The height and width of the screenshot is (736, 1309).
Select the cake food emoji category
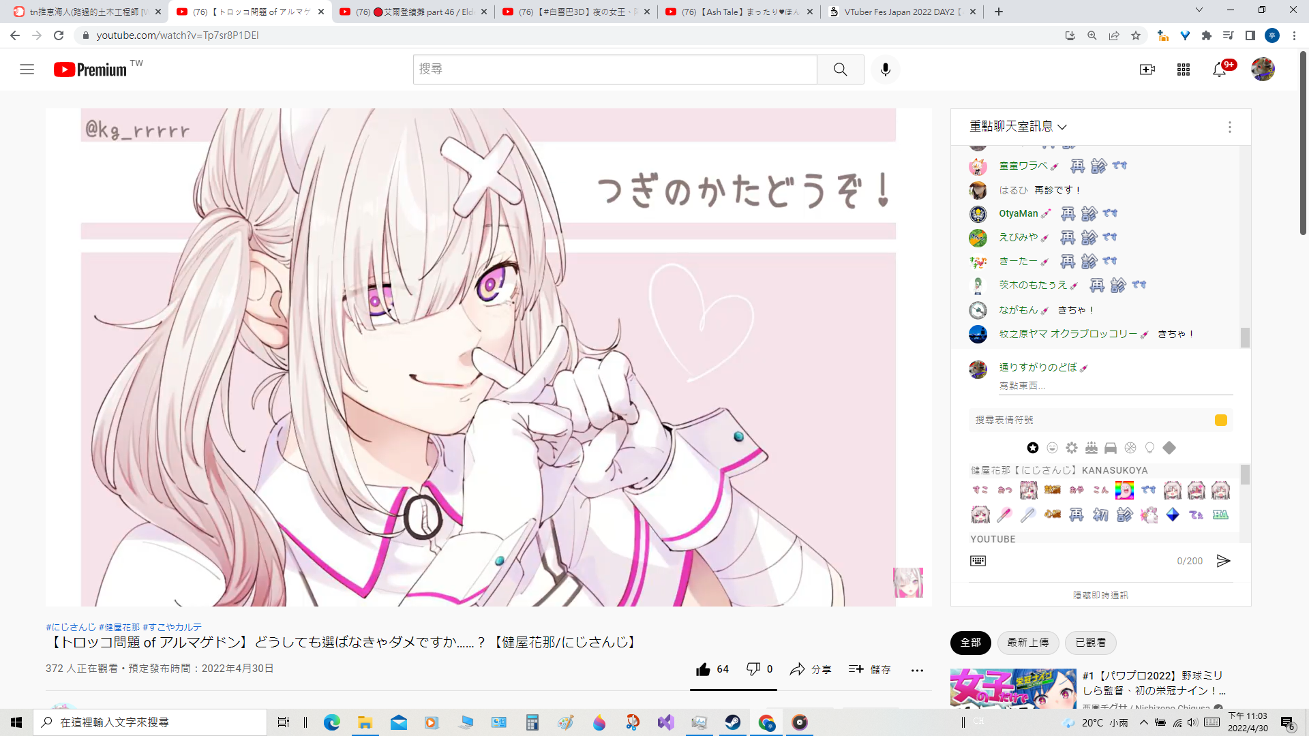[1092, 448]
